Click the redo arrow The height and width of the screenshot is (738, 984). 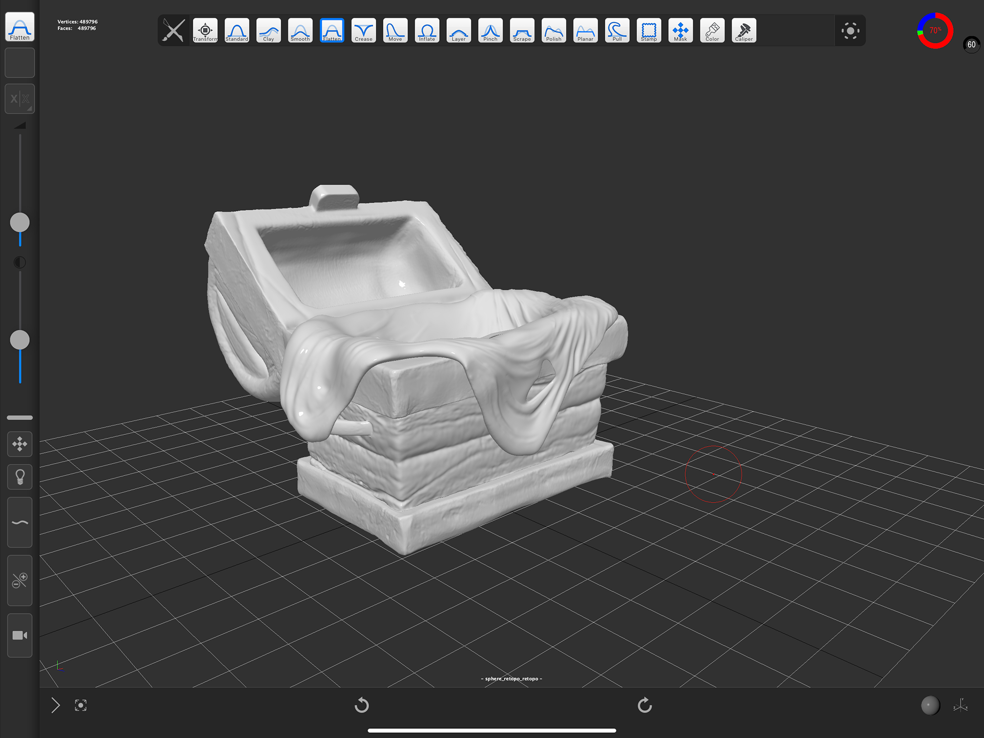tap(644, 705)
